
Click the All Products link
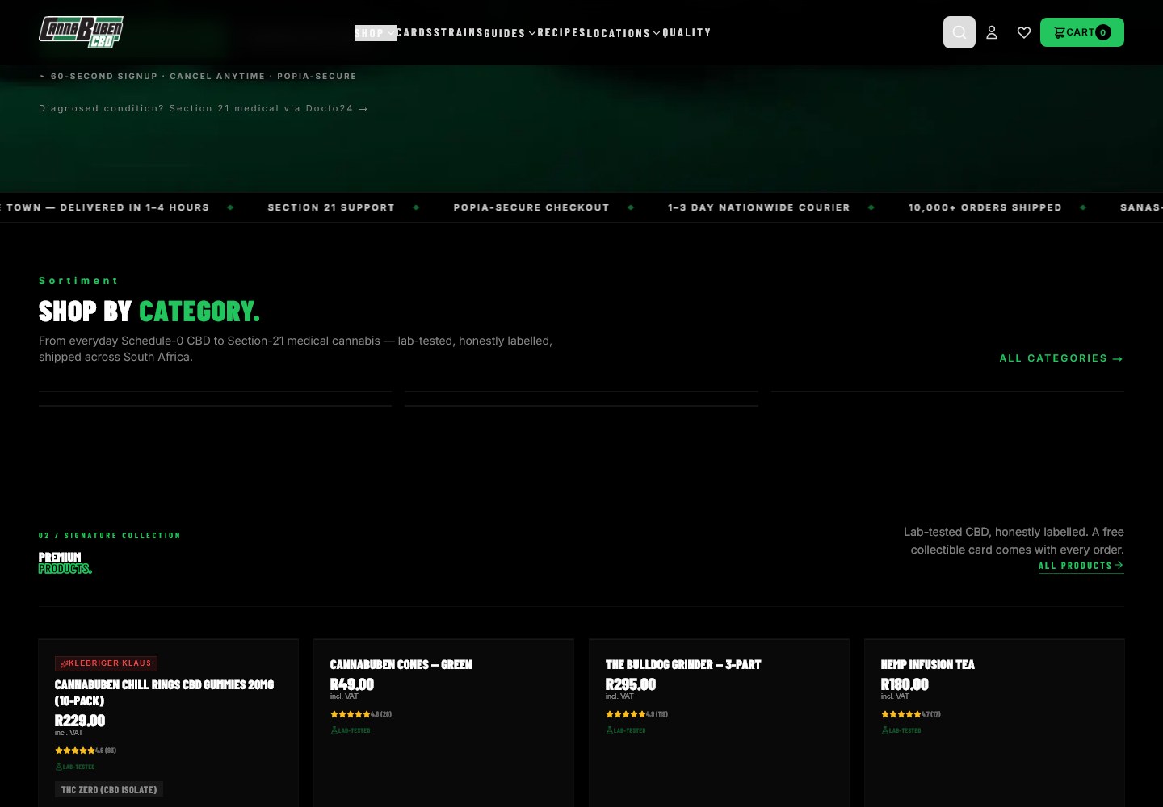[1081, 566]
